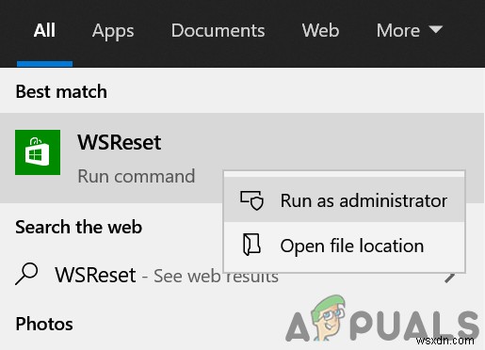
Task: Select Open file location menu entry
Action: point(345,245)
